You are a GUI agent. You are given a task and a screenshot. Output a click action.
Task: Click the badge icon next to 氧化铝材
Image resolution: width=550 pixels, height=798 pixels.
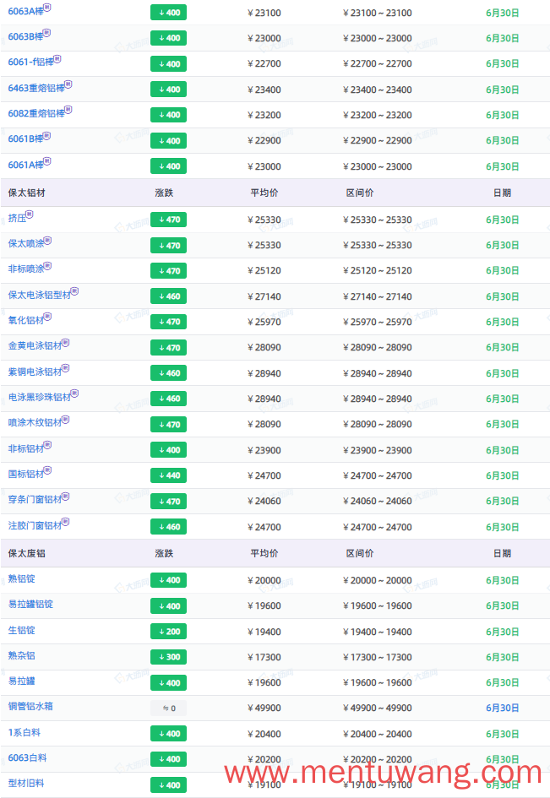47,317
